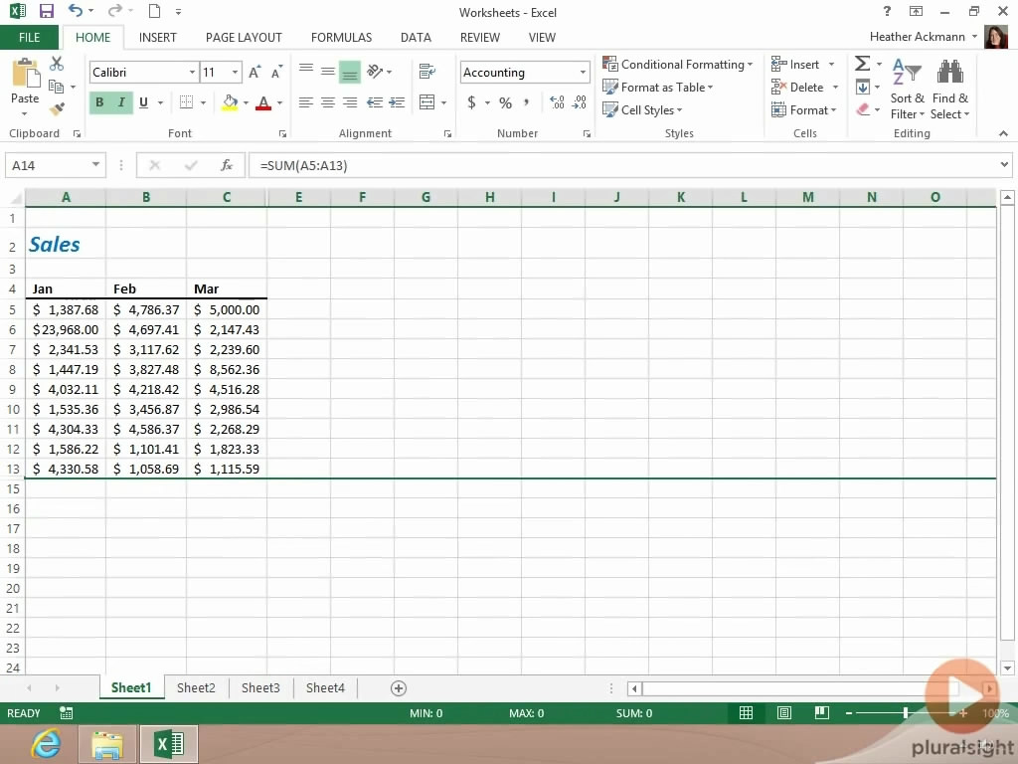Click the Save icon in quick access toolbar

[46, 11]
